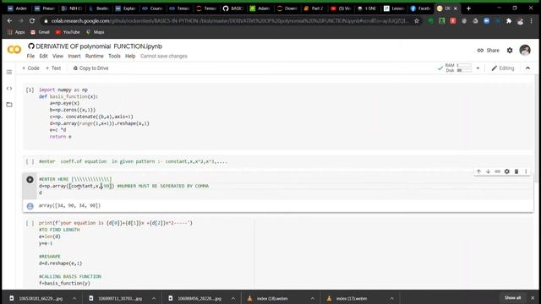The width and height of the screenshot is (541, 304).
Task: Switch to the GitHub BASIC browser tab
Action: pos(233,8)
